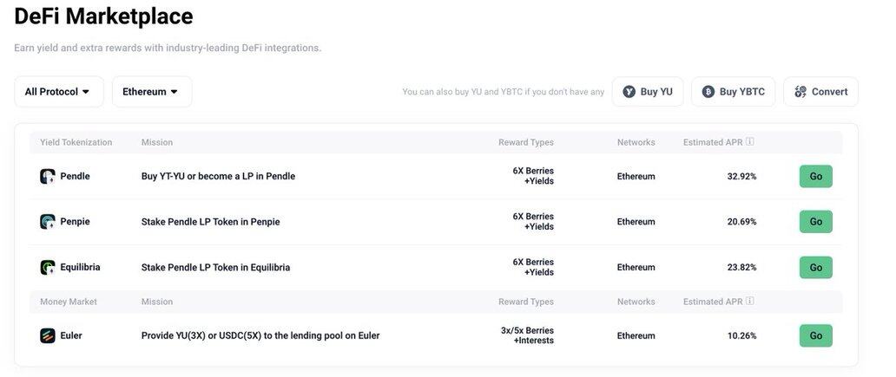
Task: Select the Euler lending pool mission text
Action: [260, 336]
